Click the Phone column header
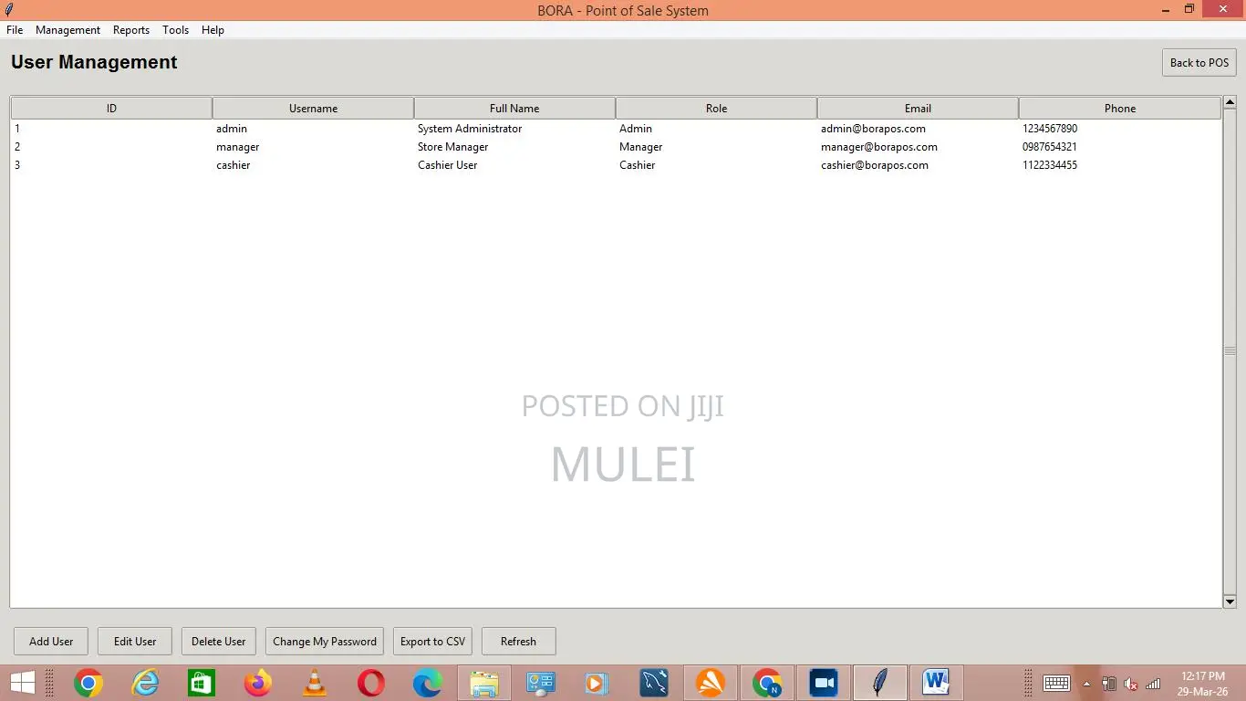Image resolution: width=1246 pixels, height=701 pixels. (x=1120, y=109)
